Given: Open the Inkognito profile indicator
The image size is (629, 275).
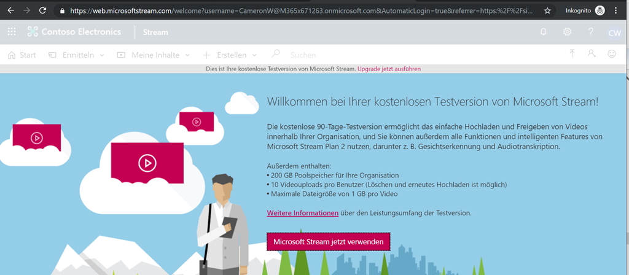Looking at the screenshot, I should (585, 11).
